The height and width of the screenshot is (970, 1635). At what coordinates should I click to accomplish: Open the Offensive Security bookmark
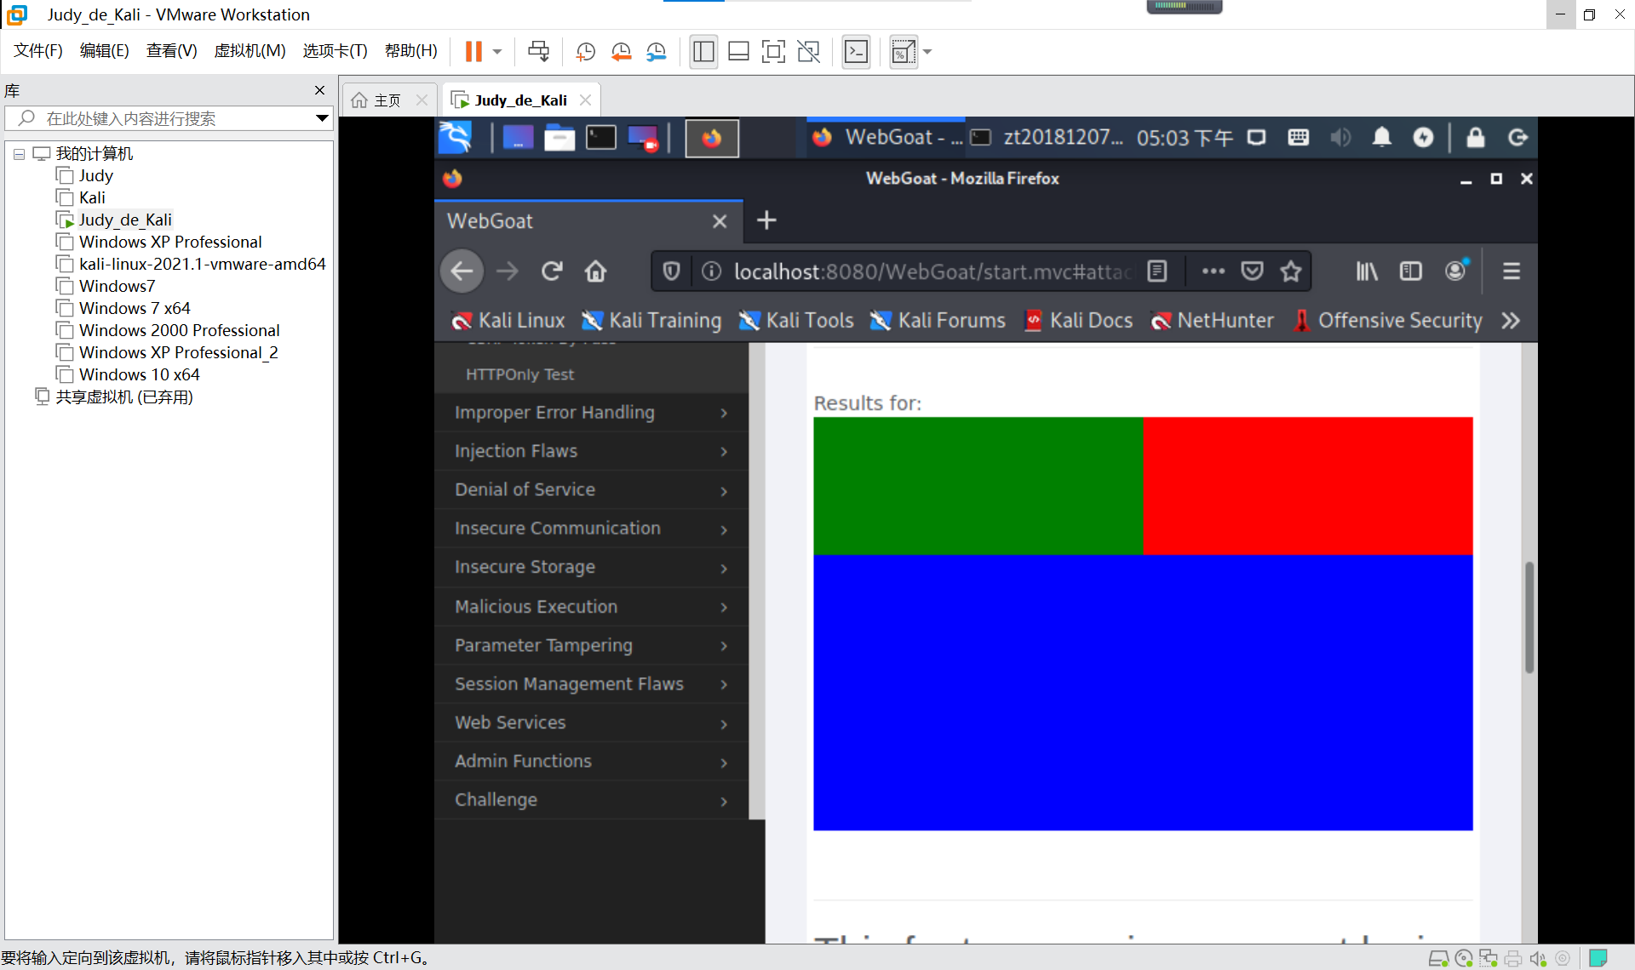tap(1388, 321)
